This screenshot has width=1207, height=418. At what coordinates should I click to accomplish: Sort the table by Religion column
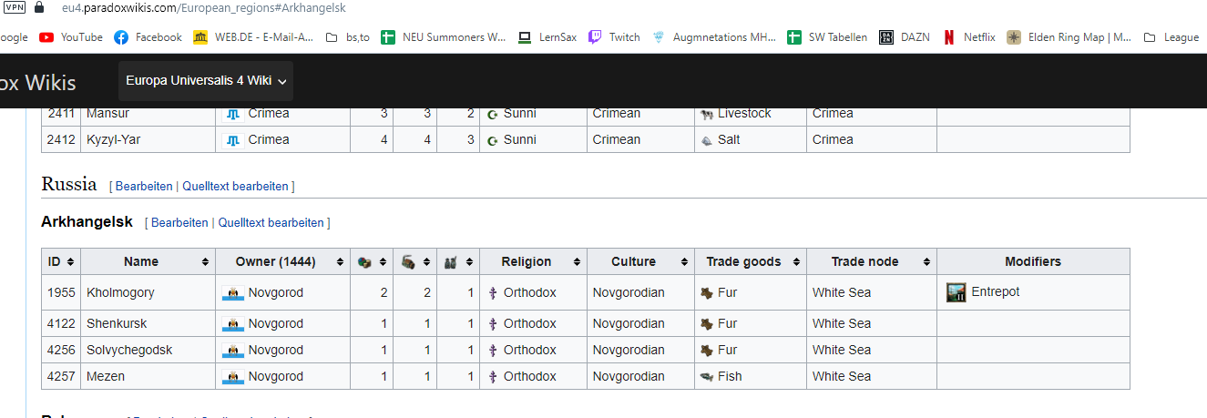point(577,262)
